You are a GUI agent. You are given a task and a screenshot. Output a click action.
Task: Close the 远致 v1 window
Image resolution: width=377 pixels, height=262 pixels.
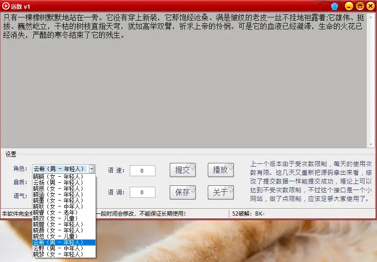370,6
